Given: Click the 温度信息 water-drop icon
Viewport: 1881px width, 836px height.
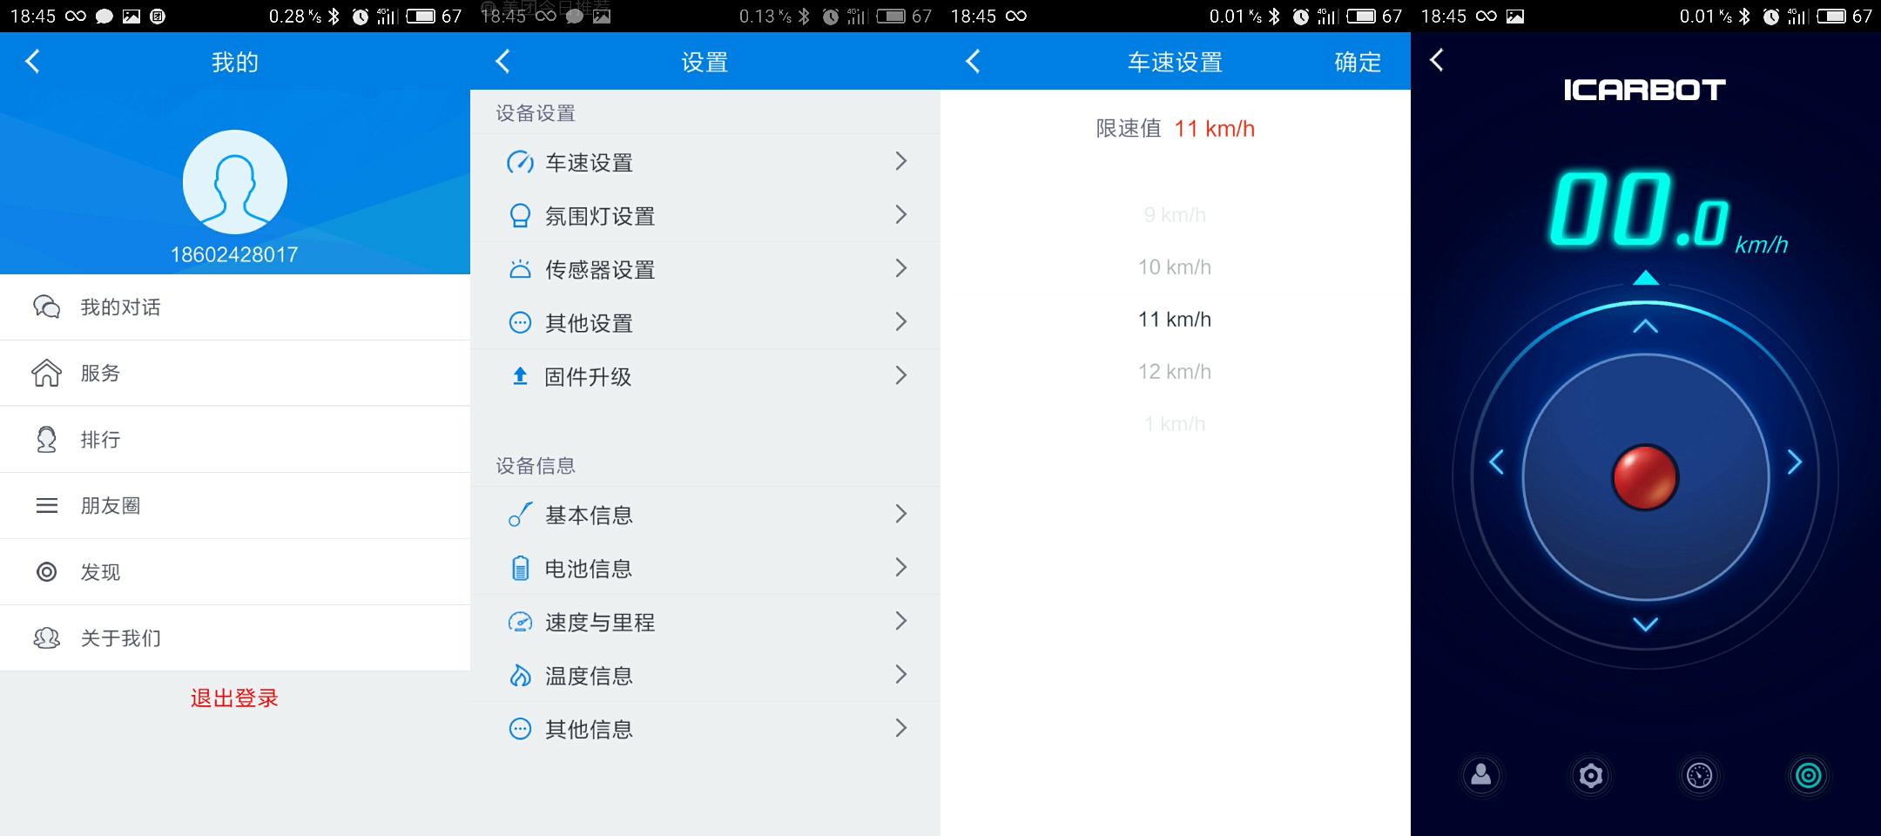Looking at the screenshot, I should (x=521, y=675).
